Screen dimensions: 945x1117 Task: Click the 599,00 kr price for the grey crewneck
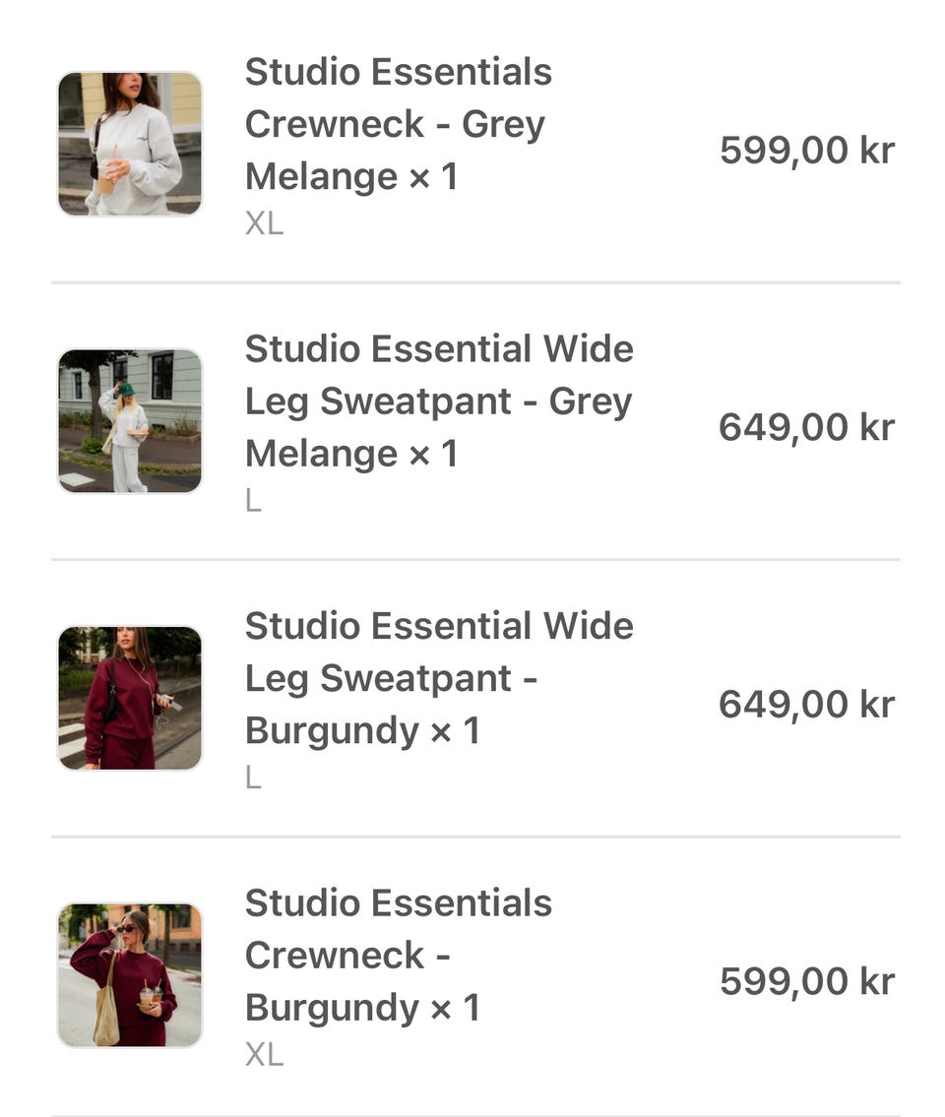(x=806, y=151)
